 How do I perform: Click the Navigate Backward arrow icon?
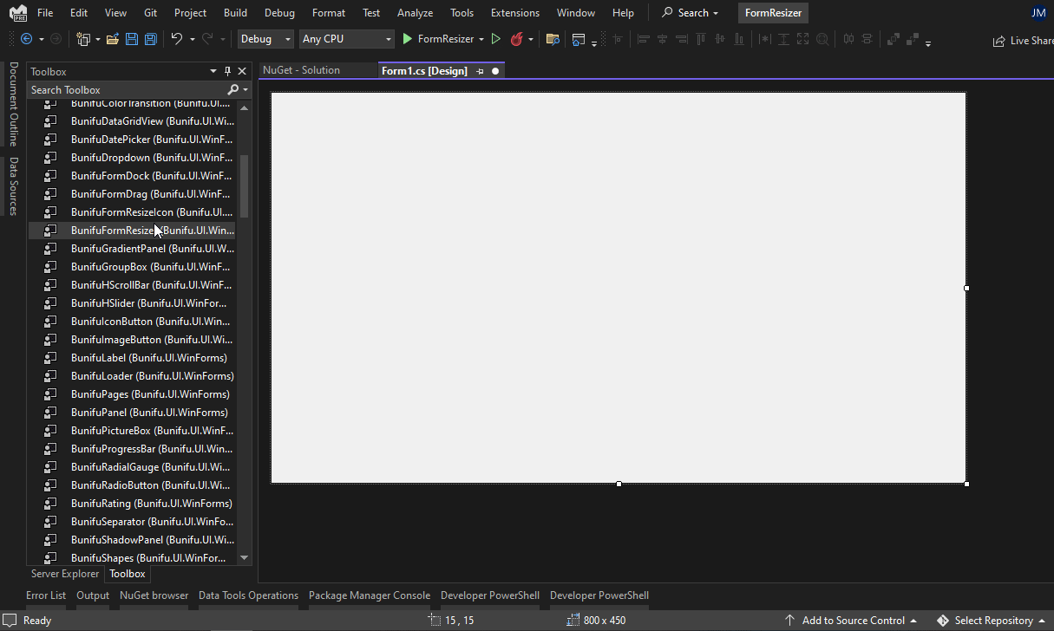click(x=26, y=39)
